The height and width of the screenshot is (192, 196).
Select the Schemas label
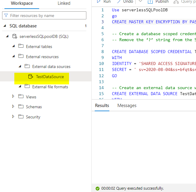(x=34, y=107)
